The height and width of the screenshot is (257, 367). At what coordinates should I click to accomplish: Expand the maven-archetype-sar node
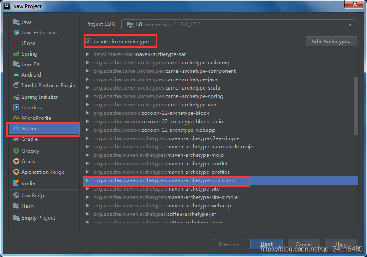click(x=87, y=54)
